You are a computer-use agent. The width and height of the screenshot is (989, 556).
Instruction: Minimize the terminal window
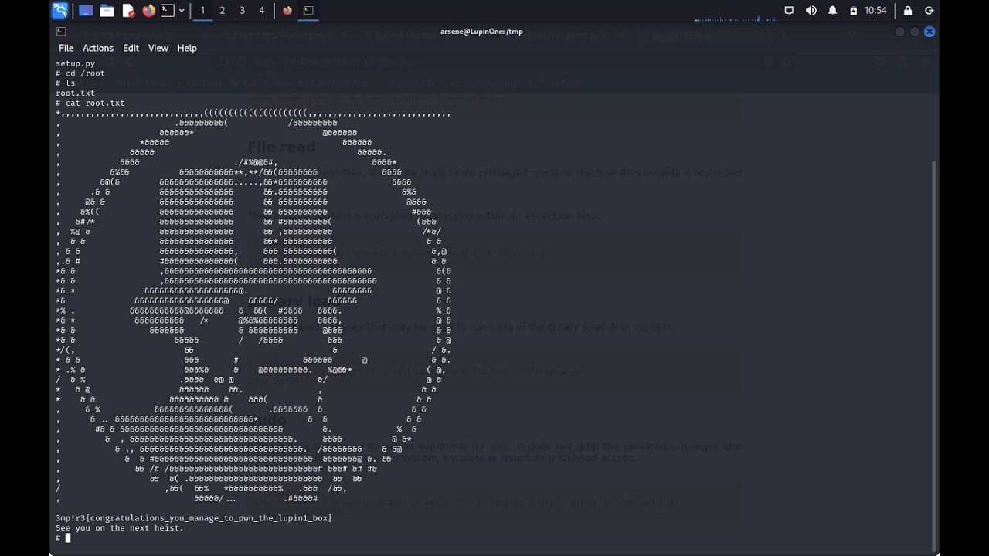click(x=899, y=32)
